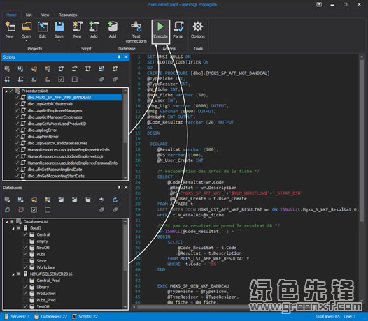The image size is (368, 321).
Task: Select HumanResources.uspUpdateEmployeeLogin script
Action: [x=66, y=156]
